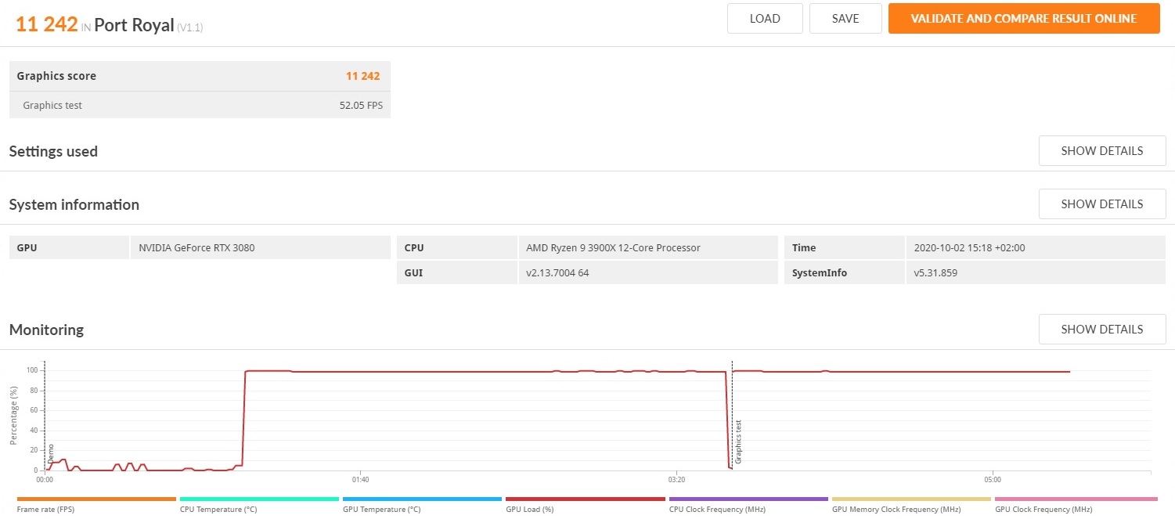Toggle GPU Clock Frequency legend series
Image resolution: width=1175 pixels, height=519 pixels.
[1076, 505]
